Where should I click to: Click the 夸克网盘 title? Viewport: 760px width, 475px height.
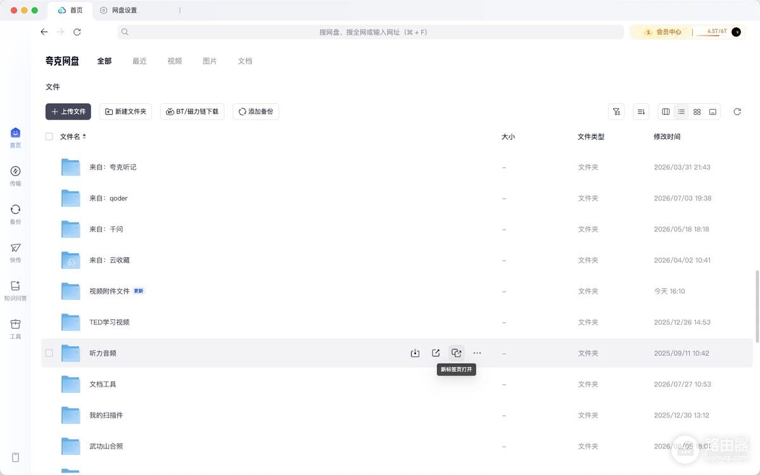pos(62,61)
